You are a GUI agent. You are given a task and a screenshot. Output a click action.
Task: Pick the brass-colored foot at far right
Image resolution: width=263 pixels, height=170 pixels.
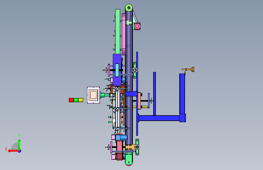click(188, 70)
